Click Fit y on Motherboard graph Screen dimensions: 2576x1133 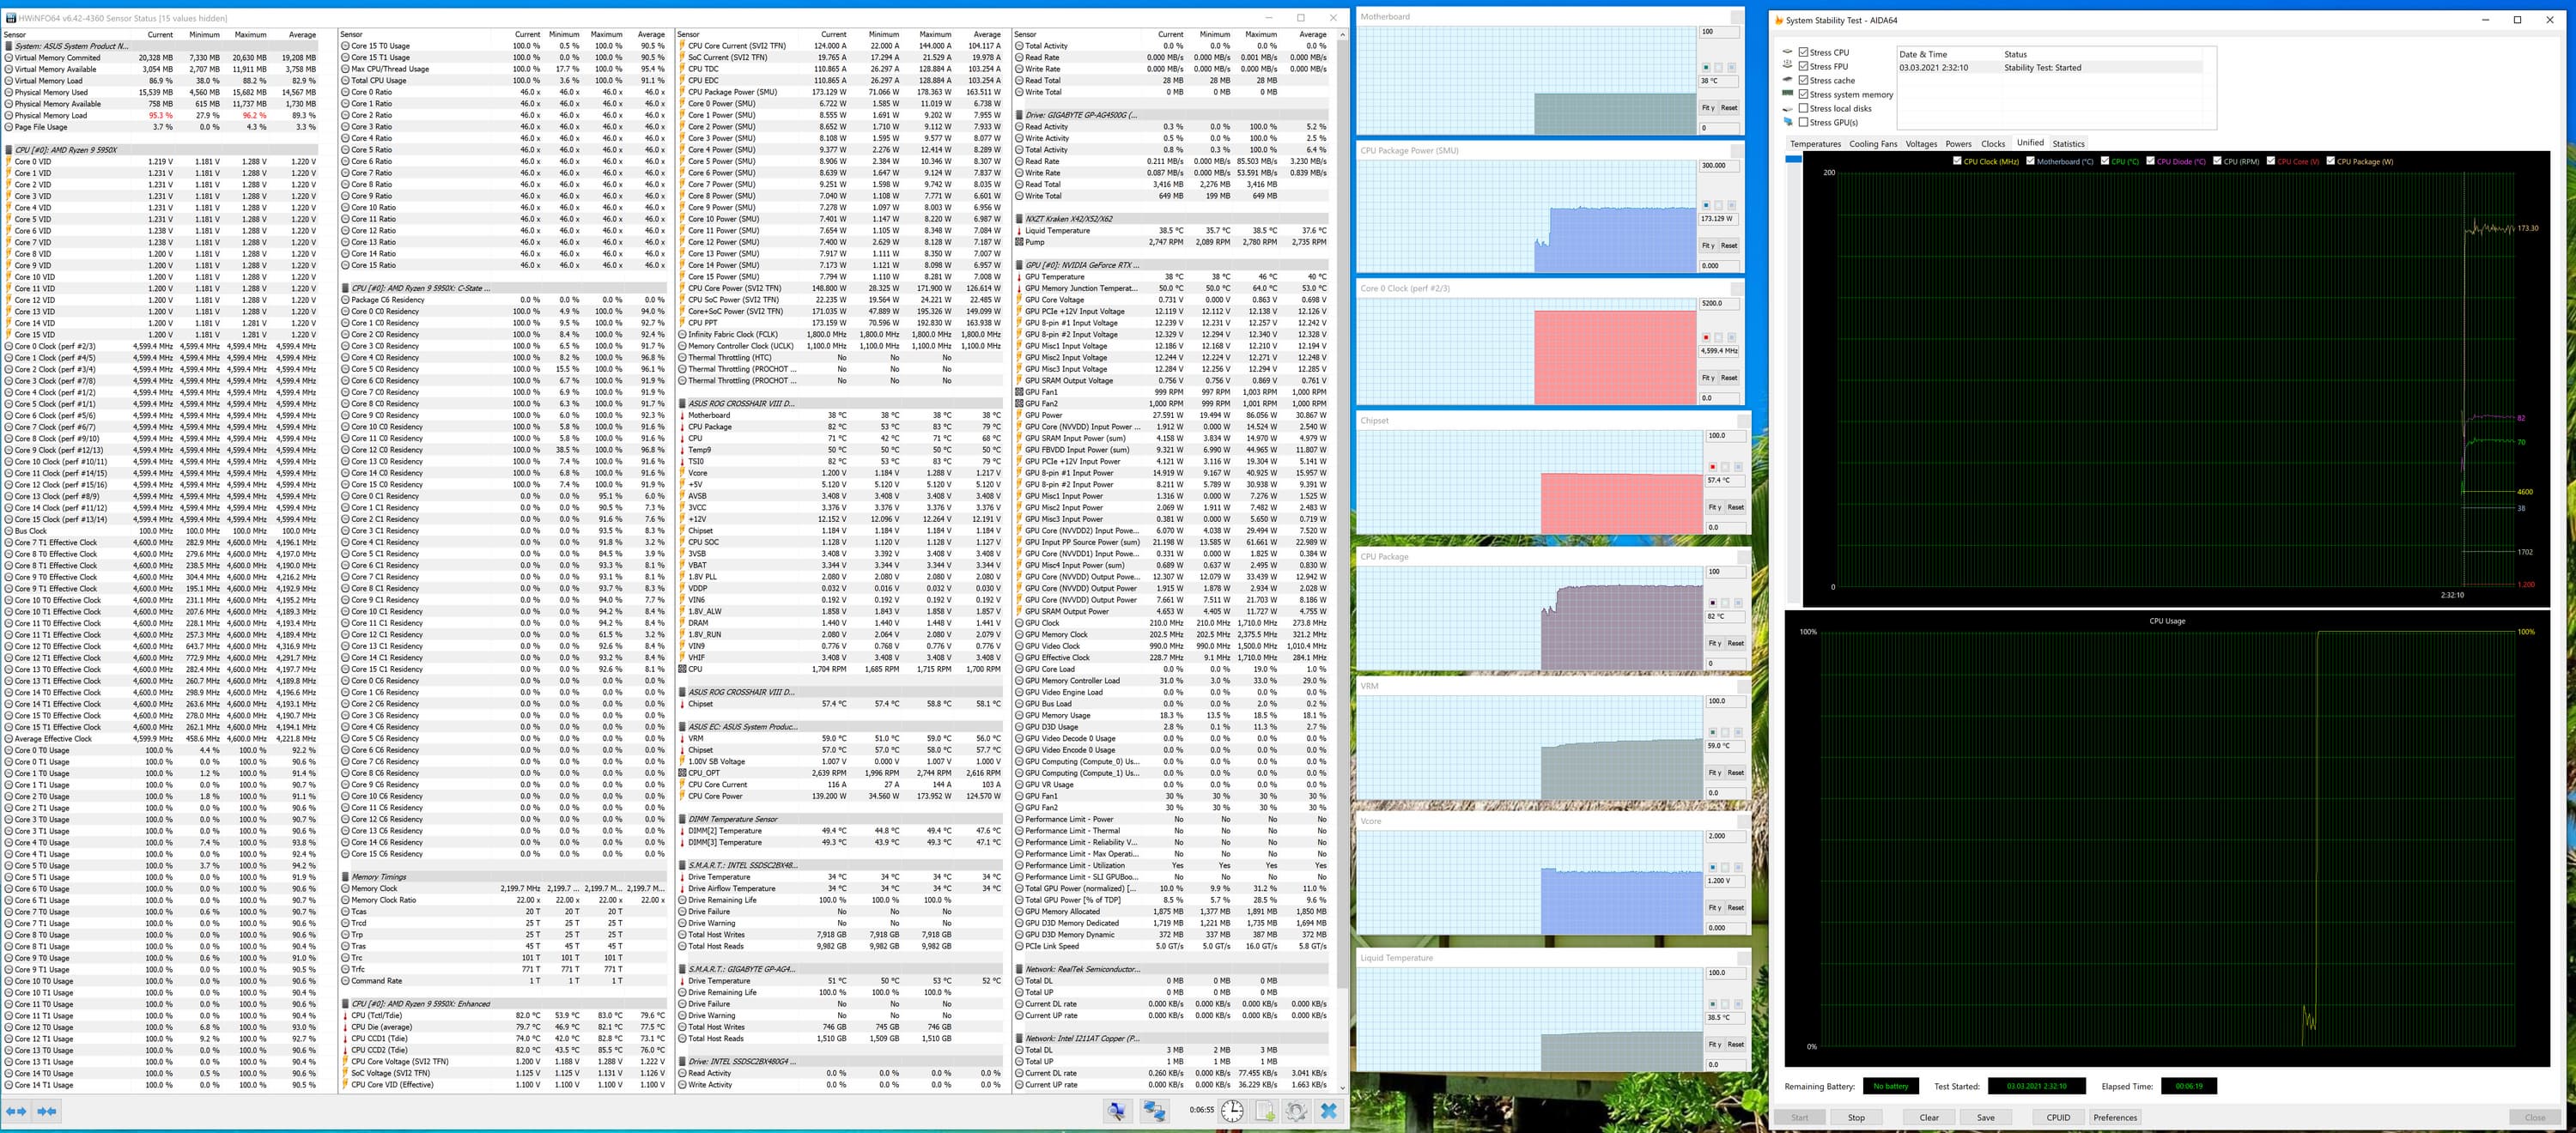tap(1708, 108)
